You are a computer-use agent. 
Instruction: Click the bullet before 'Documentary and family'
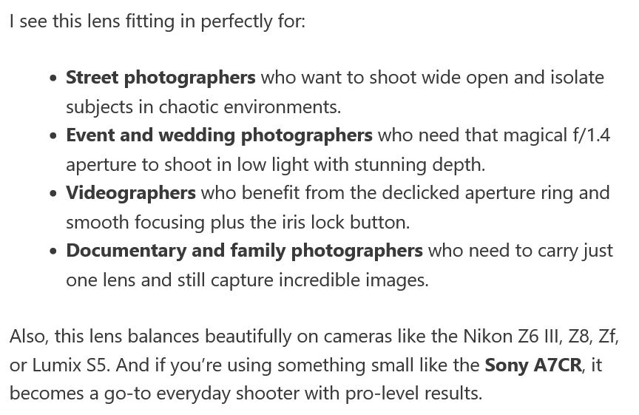(x=53, y=251)
